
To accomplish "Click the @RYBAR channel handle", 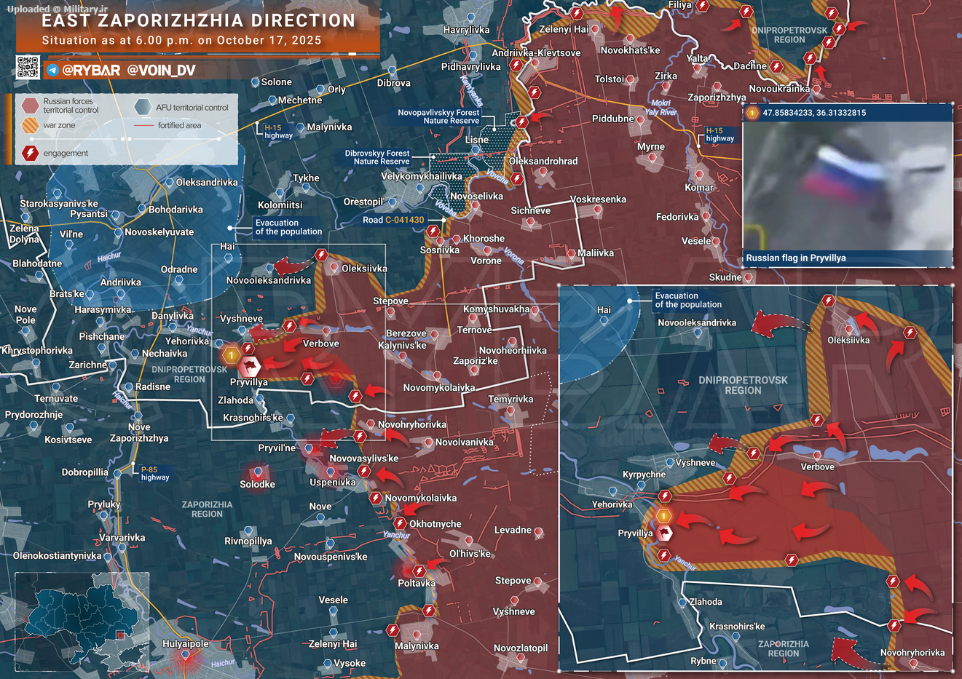I will pyautogui.click(x=91, y=71).
